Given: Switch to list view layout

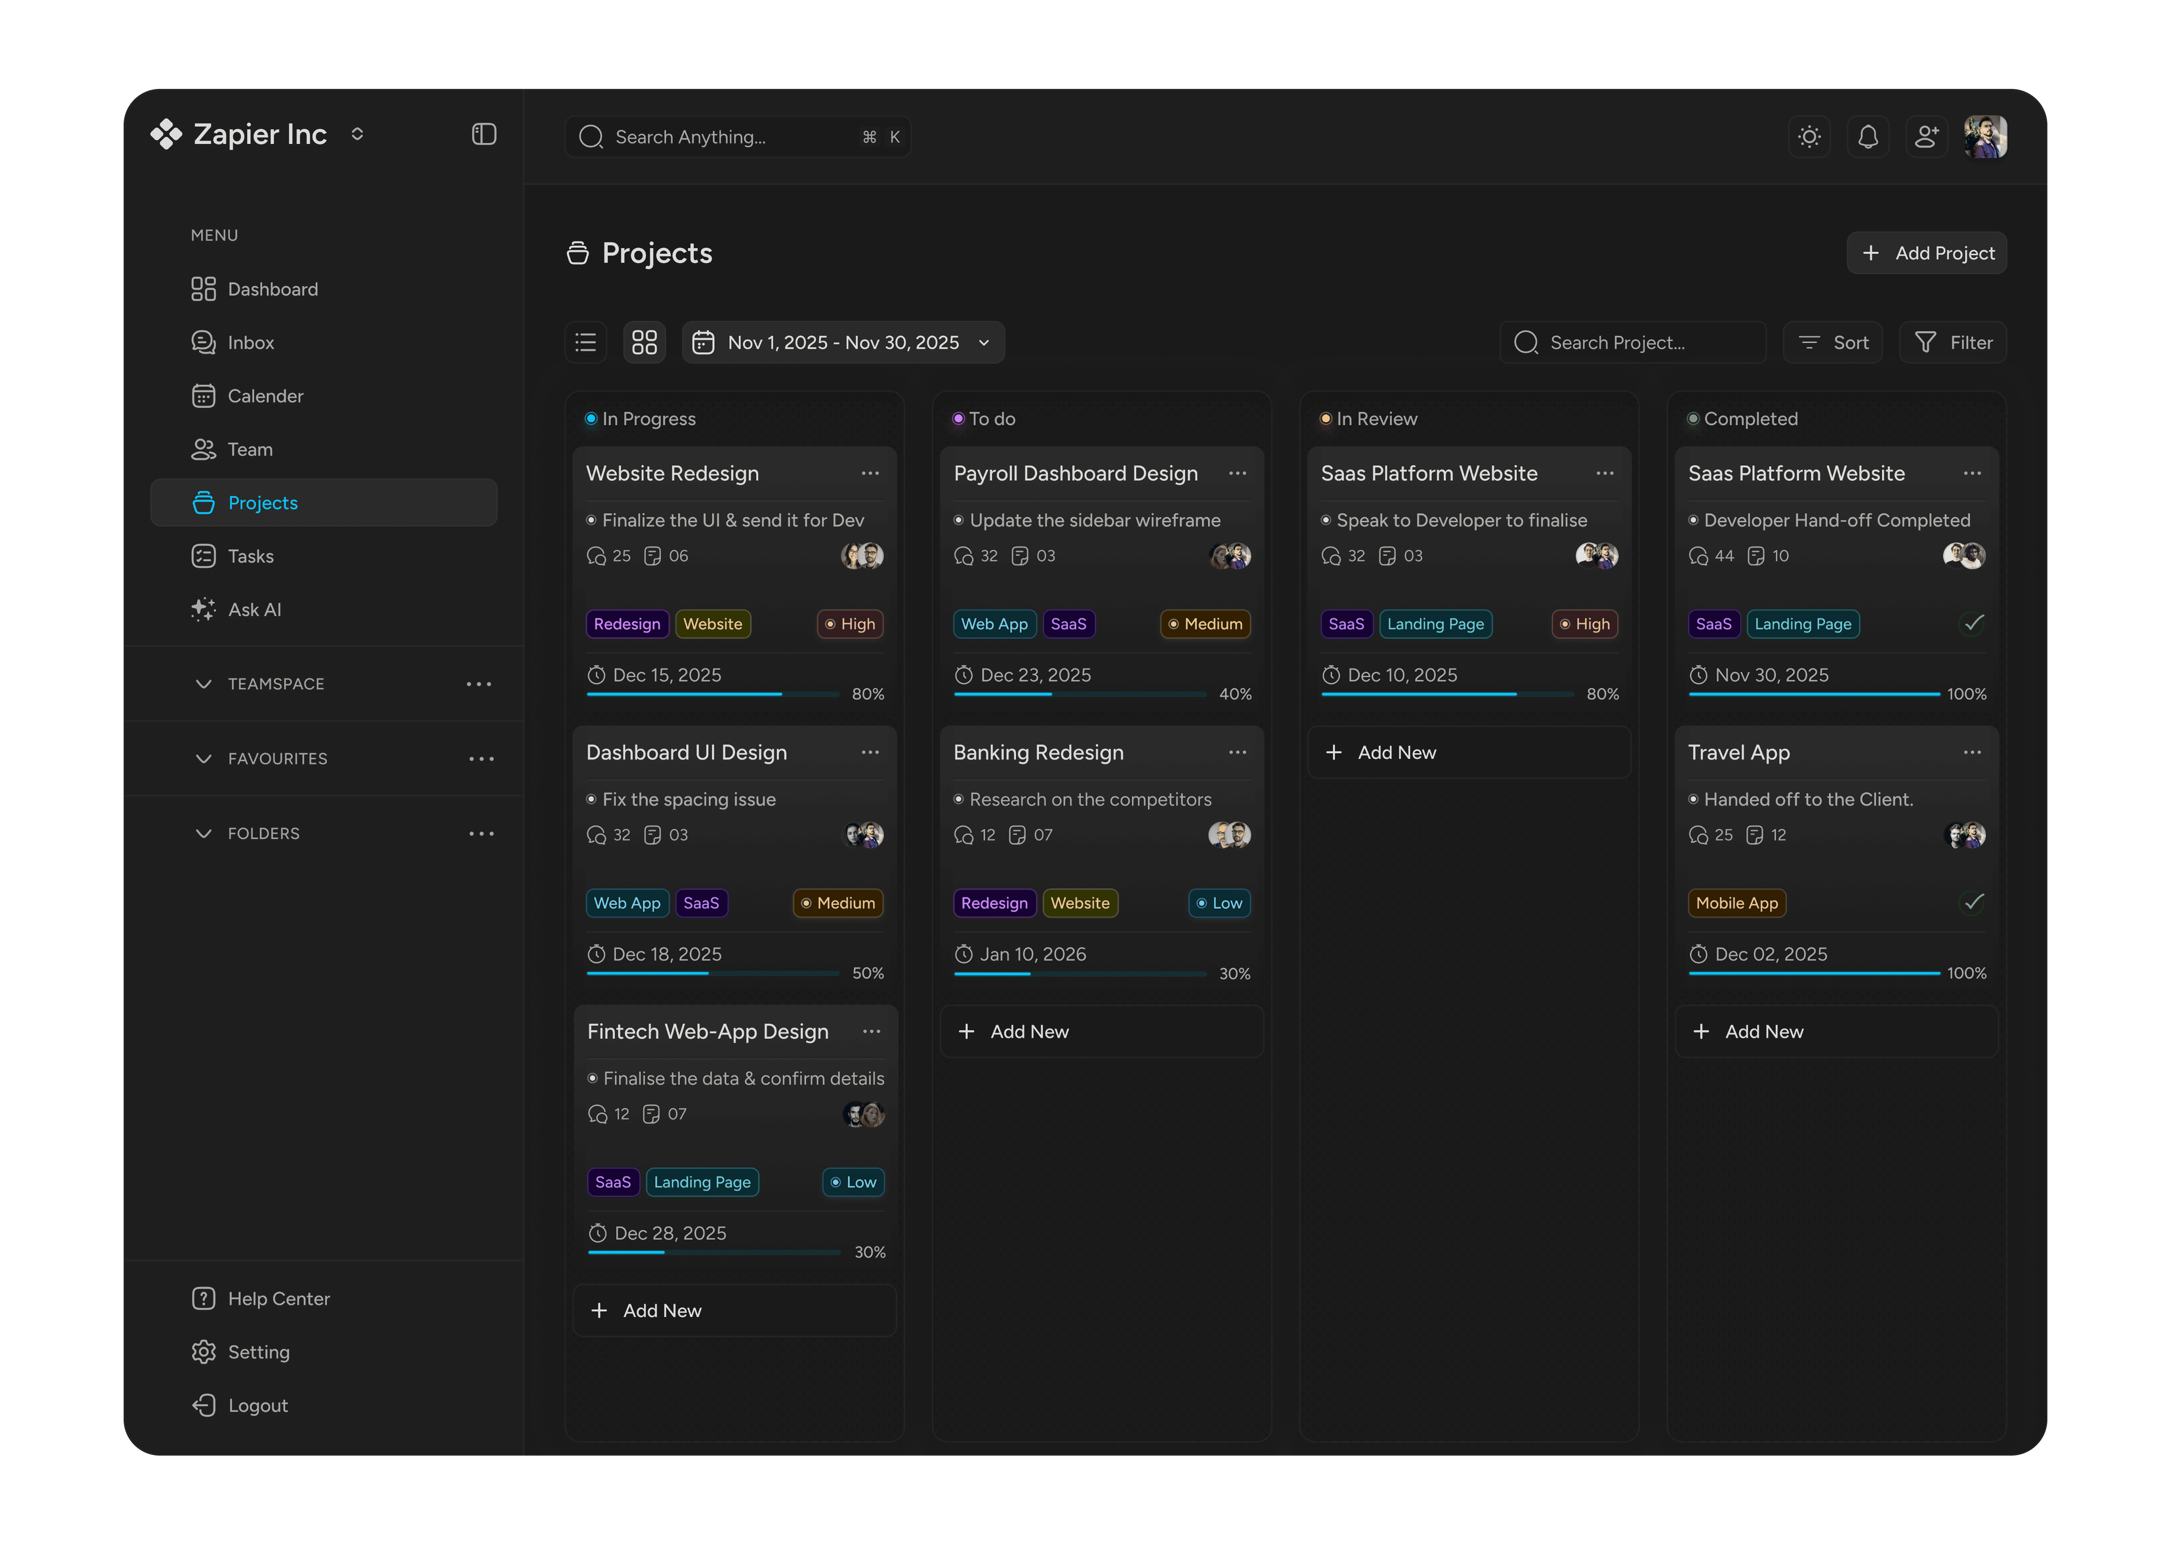Looking at the screenshot, I should [585, 342].
